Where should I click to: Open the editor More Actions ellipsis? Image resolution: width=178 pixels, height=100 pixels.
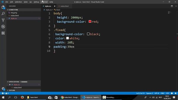(x=176, y=6)
